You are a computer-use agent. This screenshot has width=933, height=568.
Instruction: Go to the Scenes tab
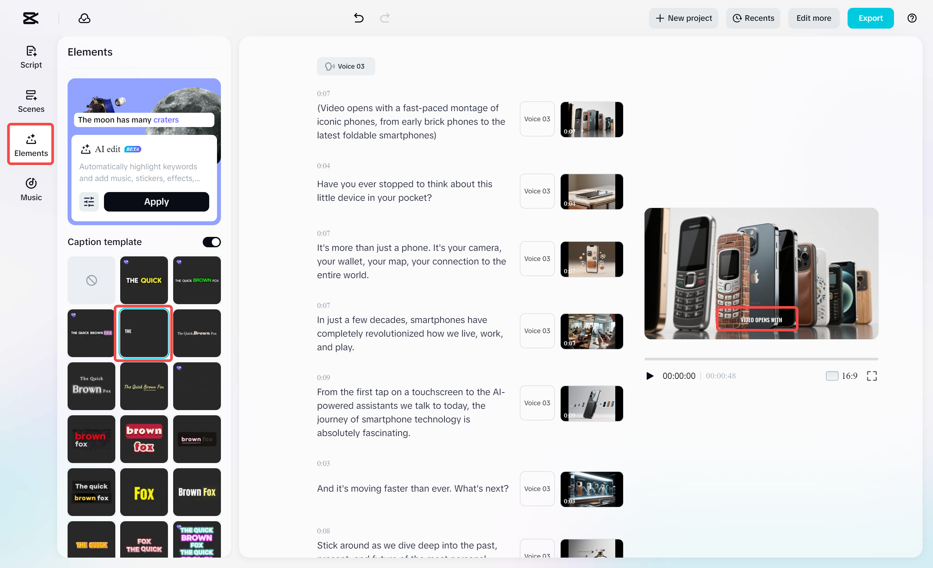31,101
